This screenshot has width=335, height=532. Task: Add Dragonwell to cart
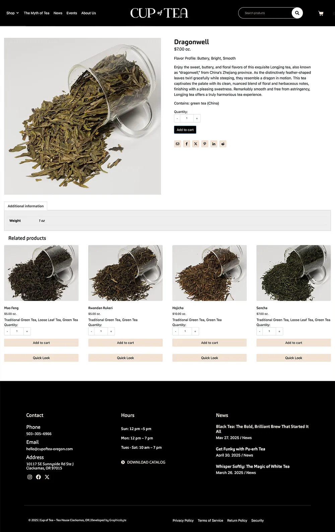click(185, 130)
